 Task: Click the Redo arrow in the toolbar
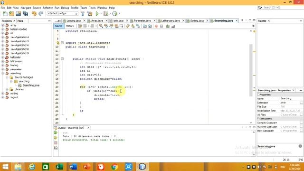coord(41,14)
